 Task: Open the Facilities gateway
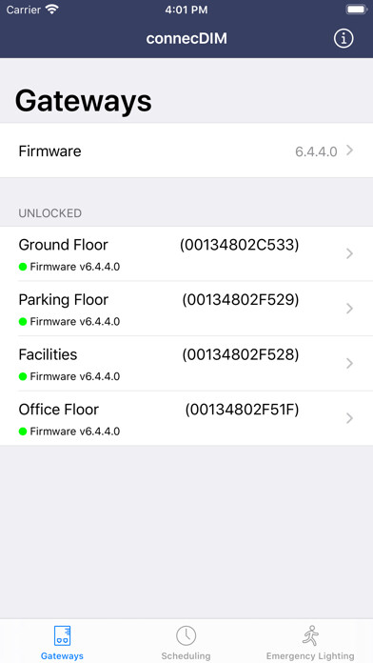point(186,364)
